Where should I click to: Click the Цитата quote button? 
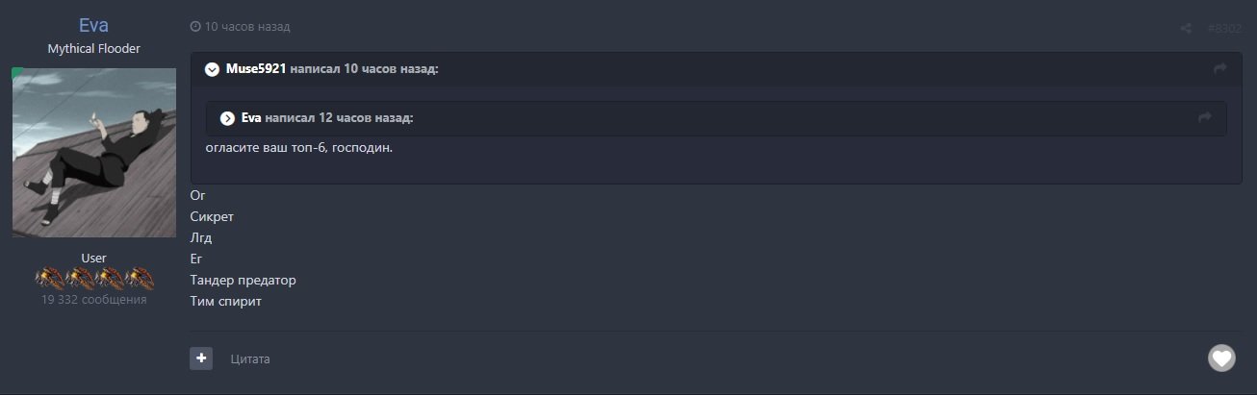(250, 359)
